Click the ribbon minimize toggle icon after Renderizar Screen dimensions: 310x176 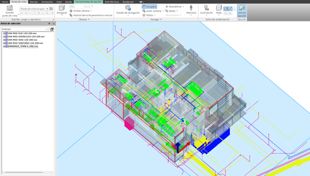[x=141, y=2]
